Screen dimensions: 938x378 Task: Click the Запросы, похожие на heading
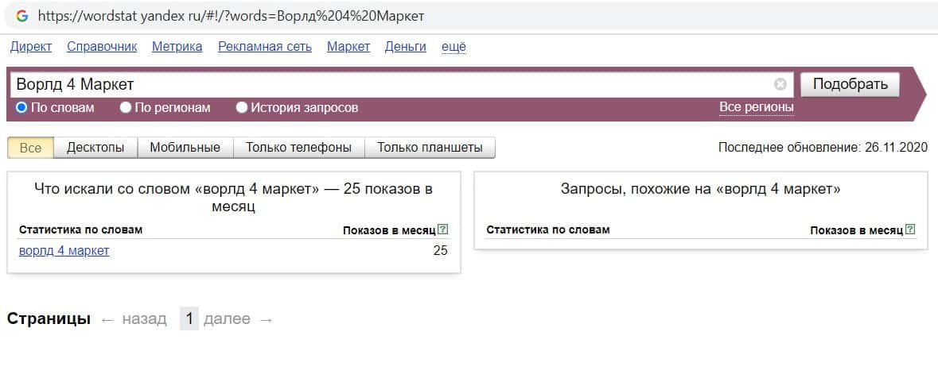[700, 189]
